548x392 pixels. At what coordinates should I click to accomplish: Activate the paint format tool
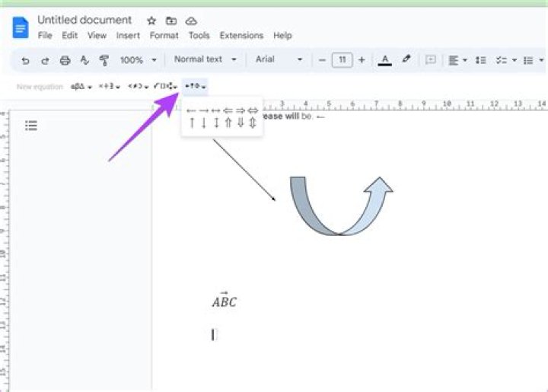[104, 60]
